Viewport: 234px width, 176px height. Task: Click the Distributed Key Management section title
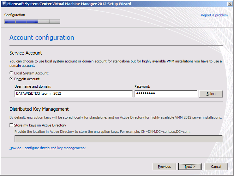[39, 109]
